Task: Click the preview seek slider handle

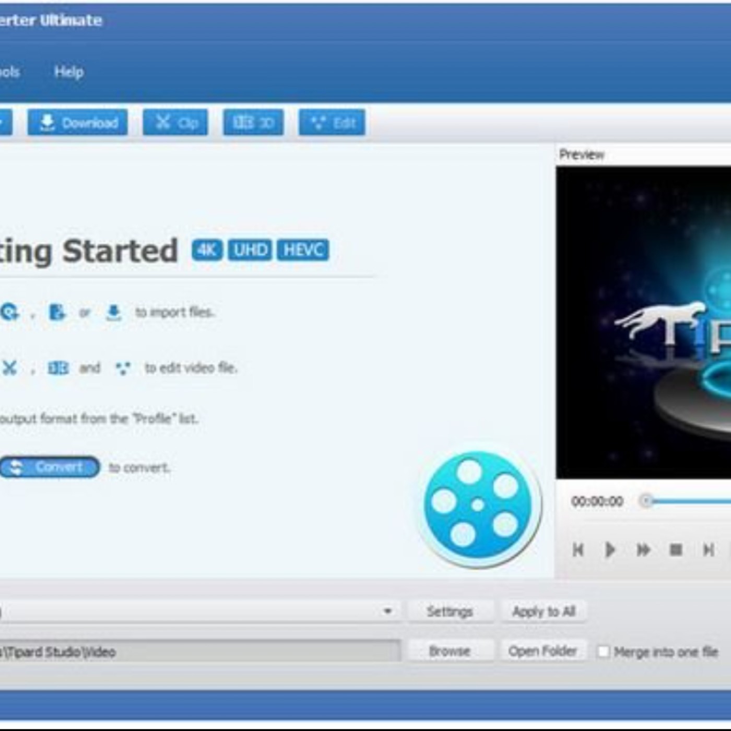Action: 646,501
